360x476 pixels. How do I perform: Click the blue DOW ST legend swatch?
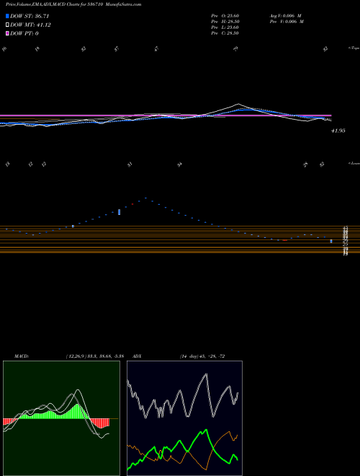click(7, 16)
